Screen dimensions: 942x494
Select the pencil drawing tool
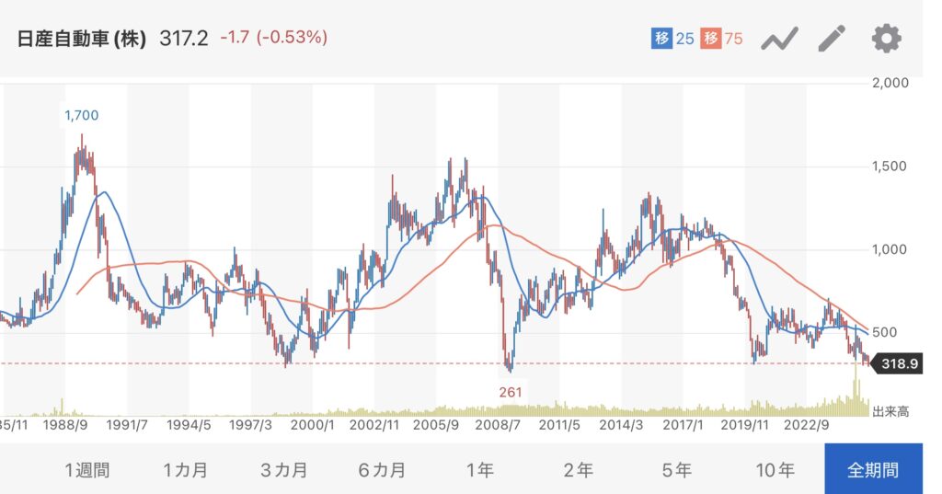[832, 39]
